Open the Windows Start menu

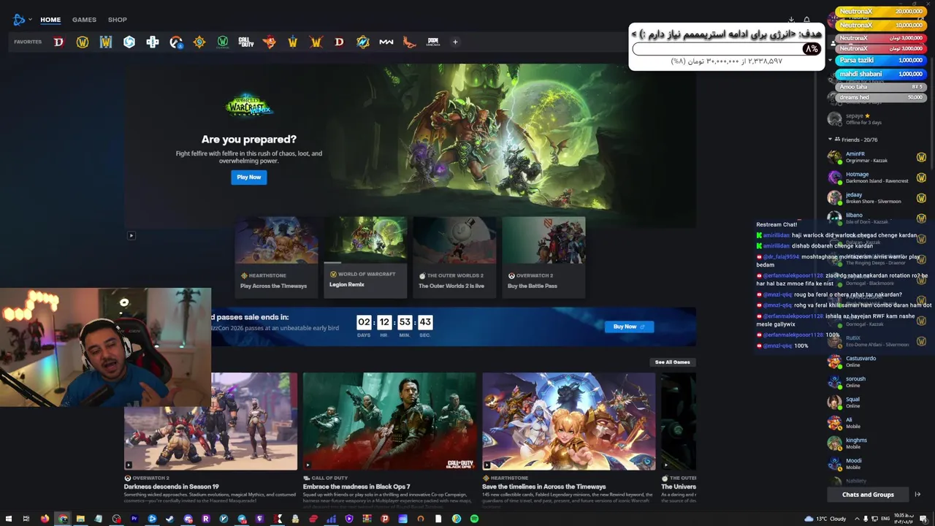point(7,519)
